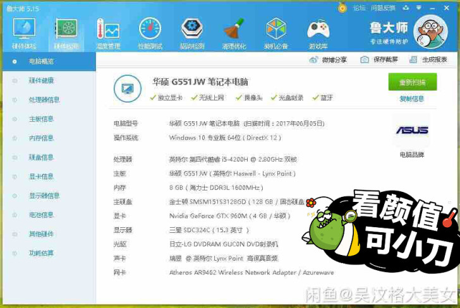This screenshot has width=460, height=308.
Task: Minimize the 鲁大师 window
Action: click(x=432, y=8)
